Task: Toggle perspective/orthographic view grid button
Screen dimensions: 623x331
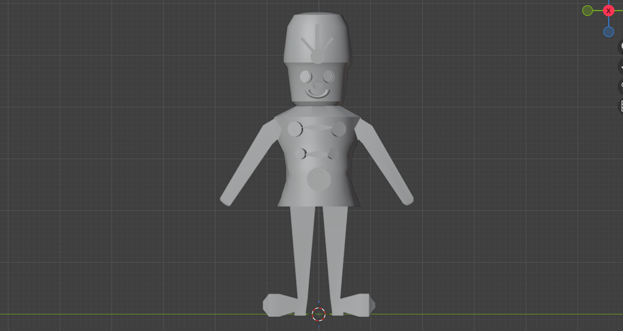Action: tap(621, 106)
